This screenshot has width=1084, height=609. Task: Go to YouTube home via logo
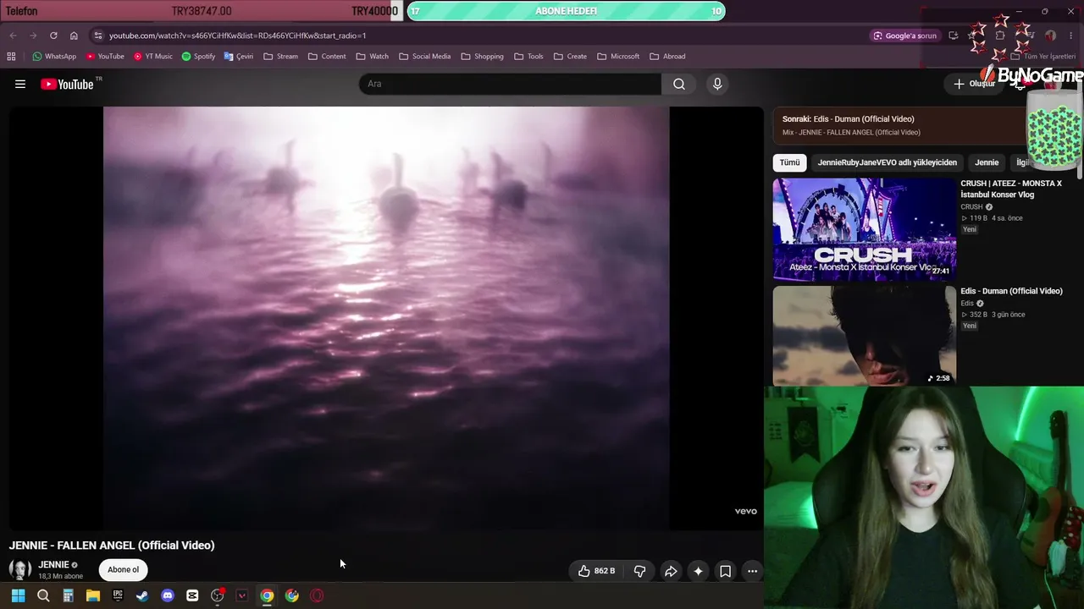[67, 84]
